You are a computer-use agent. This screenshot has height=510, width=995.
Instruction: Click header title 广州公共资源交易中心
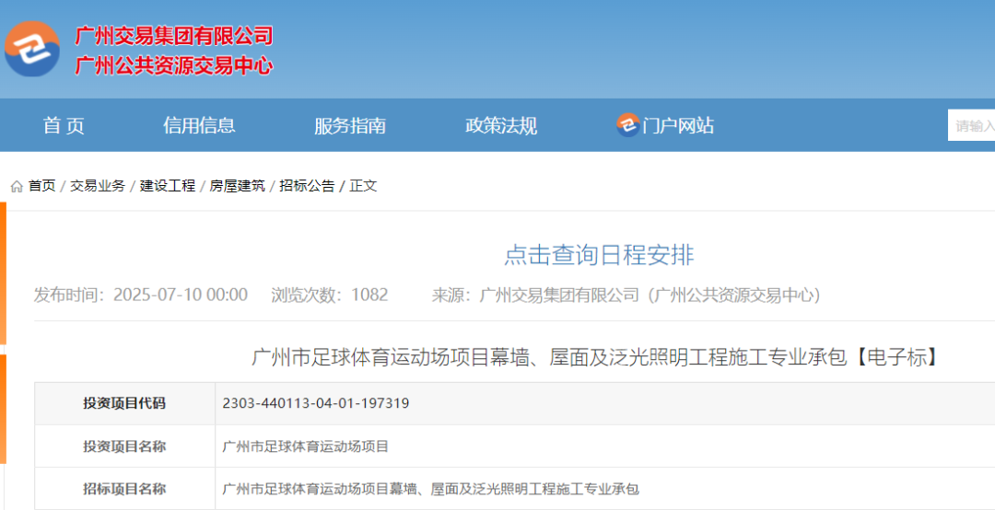click(174, 64)
